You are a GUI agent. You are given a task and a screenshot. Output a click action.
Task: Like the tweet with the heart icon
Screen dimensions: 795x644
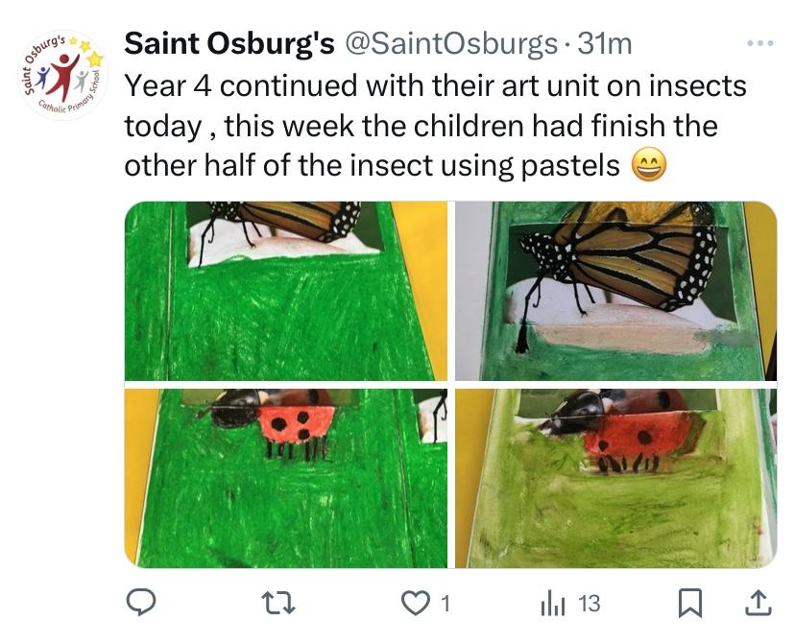point(415,603)
